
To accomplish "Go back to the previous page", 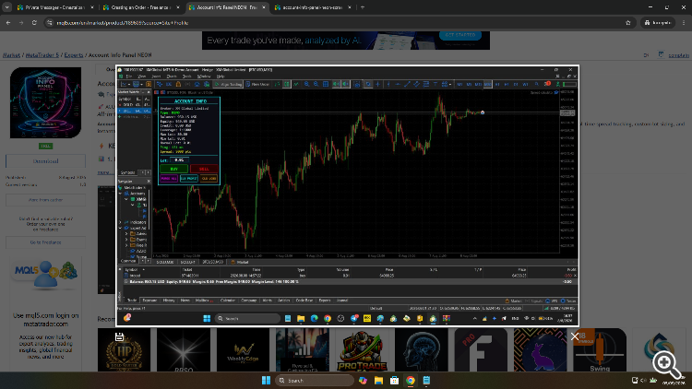I will tap(8, 22).
